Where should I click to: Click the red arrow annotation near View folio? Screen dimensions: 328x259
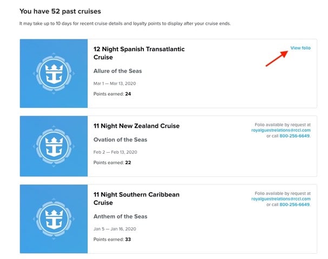[277, 58]
